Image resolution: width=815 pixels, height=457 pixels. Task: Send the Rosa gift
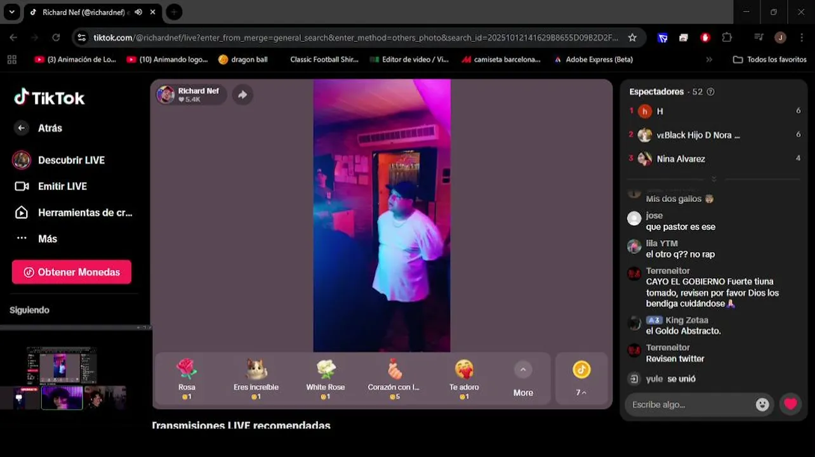[x=187, y=379]
